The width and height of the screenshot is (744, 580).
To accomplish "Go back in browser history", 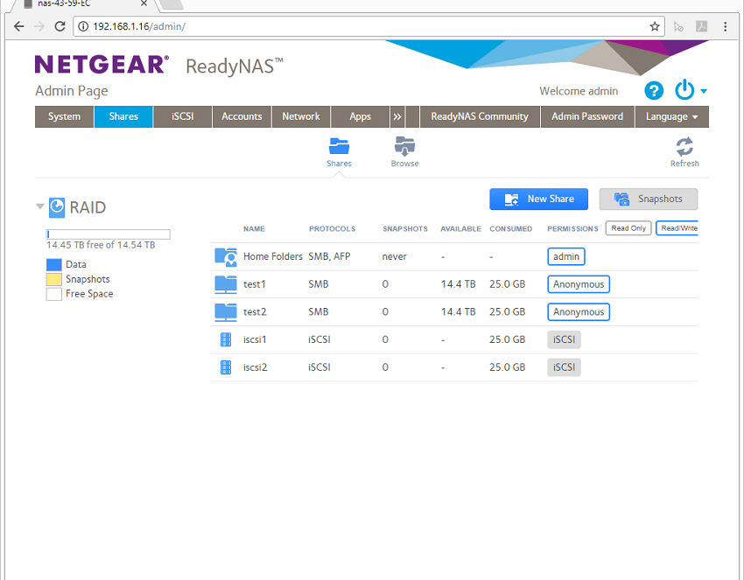I will coord(19,26).
